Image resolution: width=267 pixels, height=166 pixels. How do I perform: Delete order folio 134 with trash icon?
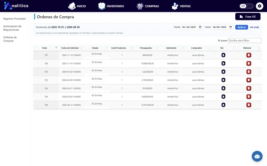tap(249, 88)
